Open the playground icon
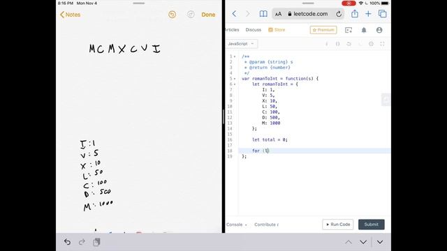Screen dimensions: 447x251 [x=349, y=30]
